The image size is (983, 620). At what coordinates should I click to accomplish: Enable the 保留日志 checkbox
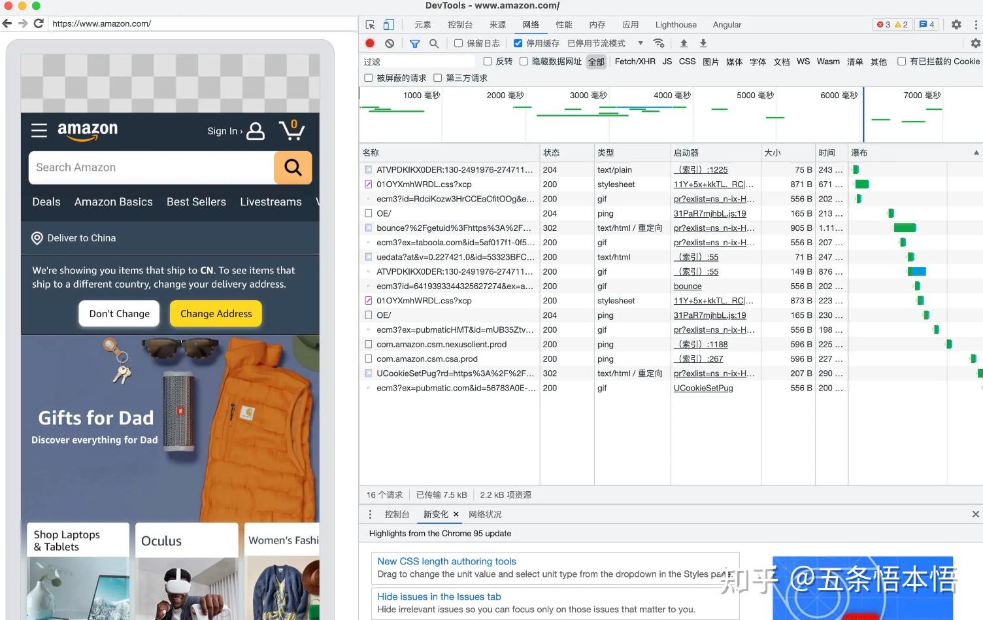point(459,43)
